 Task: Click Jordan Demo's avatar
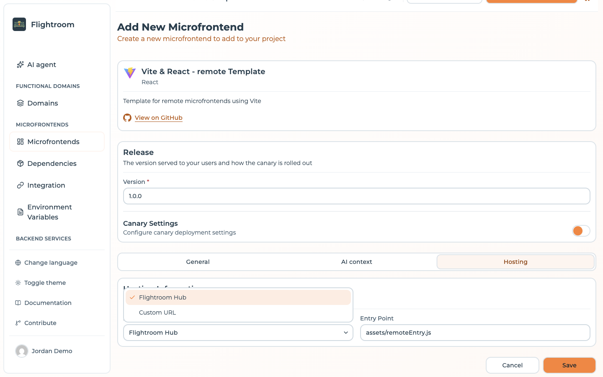[22, 351]
